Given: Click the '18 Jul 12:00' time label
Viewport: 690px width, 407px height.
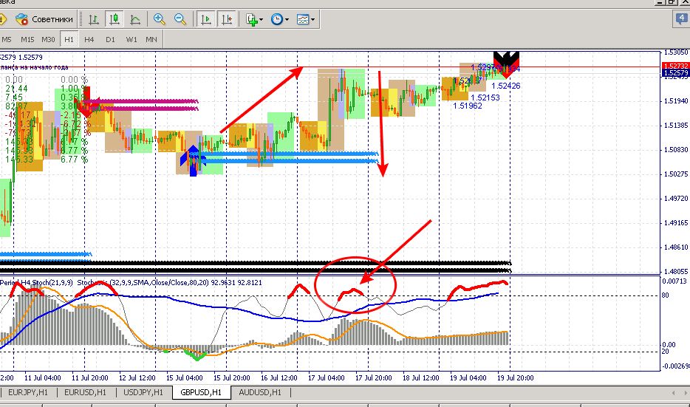Looking at the screenshot, I should (420, 378).
